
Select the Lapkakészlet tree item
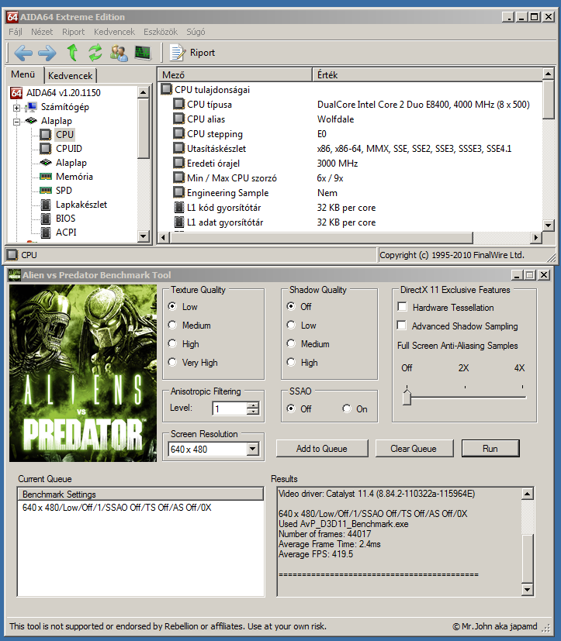tap(81, 205)
